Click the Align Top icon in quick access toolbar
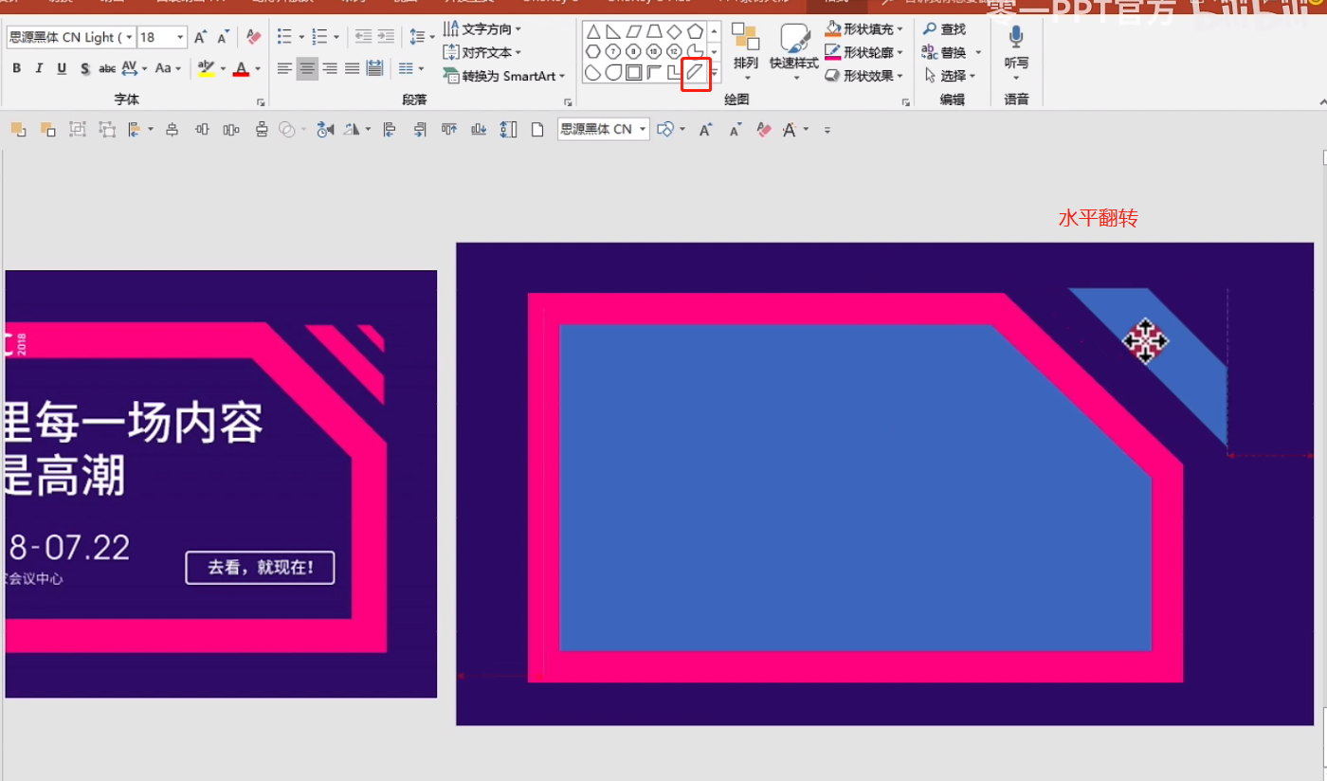This screenshot has height=781, width=1327. [448, 129]
